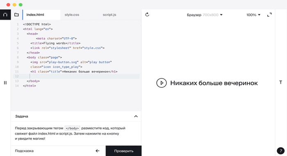Open the help question mark button
Screen dimensions: 287x156
280,151
